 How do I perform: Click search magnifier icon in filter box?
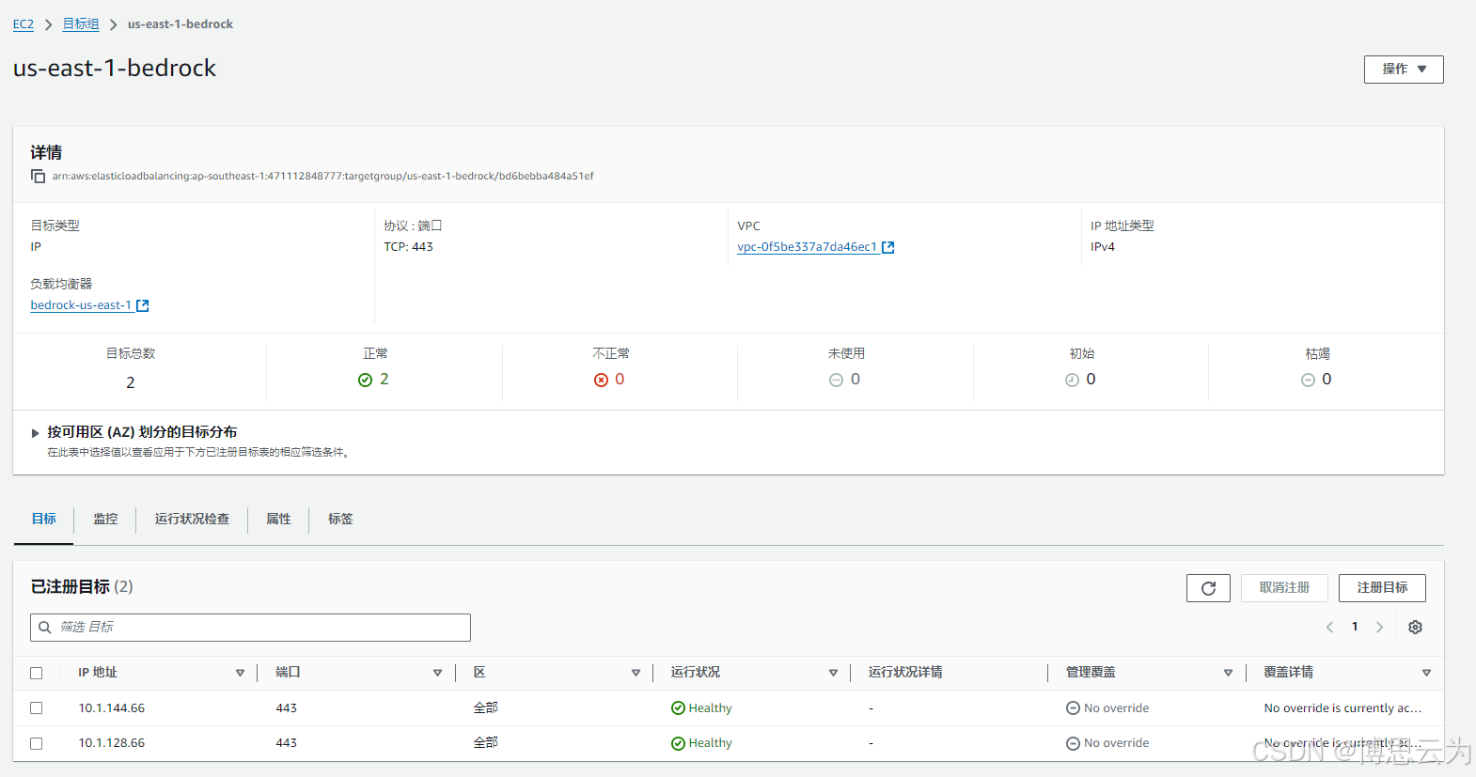(44, 627)
